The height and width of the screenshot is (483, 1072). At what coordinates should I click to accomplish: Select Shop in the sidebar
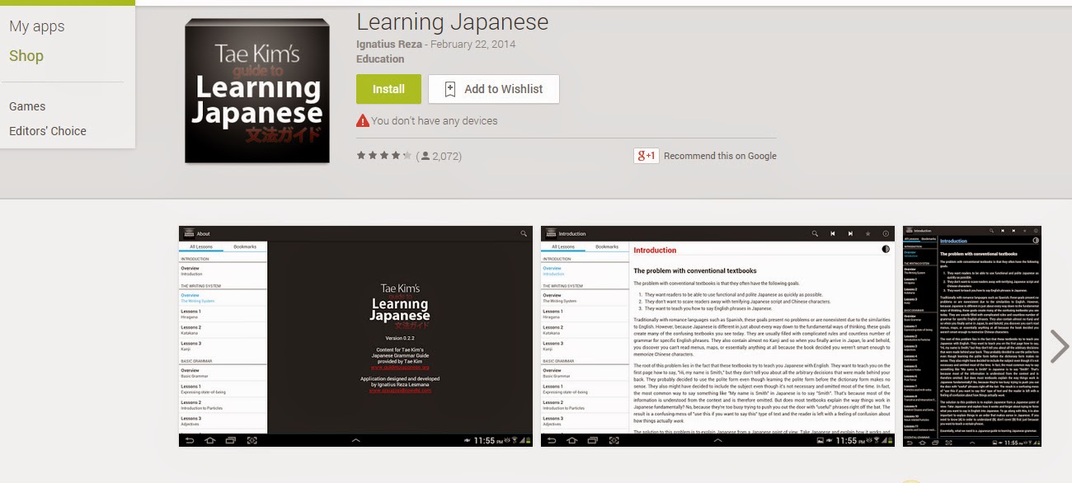[26, 56]
